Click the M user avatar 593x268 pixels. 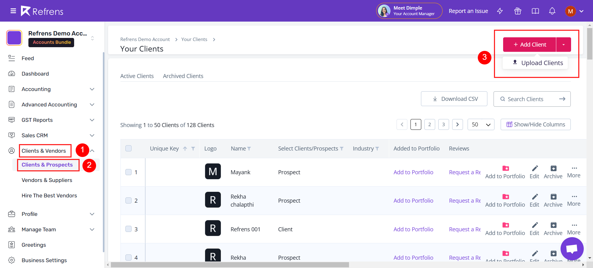[x=570, y=11]
